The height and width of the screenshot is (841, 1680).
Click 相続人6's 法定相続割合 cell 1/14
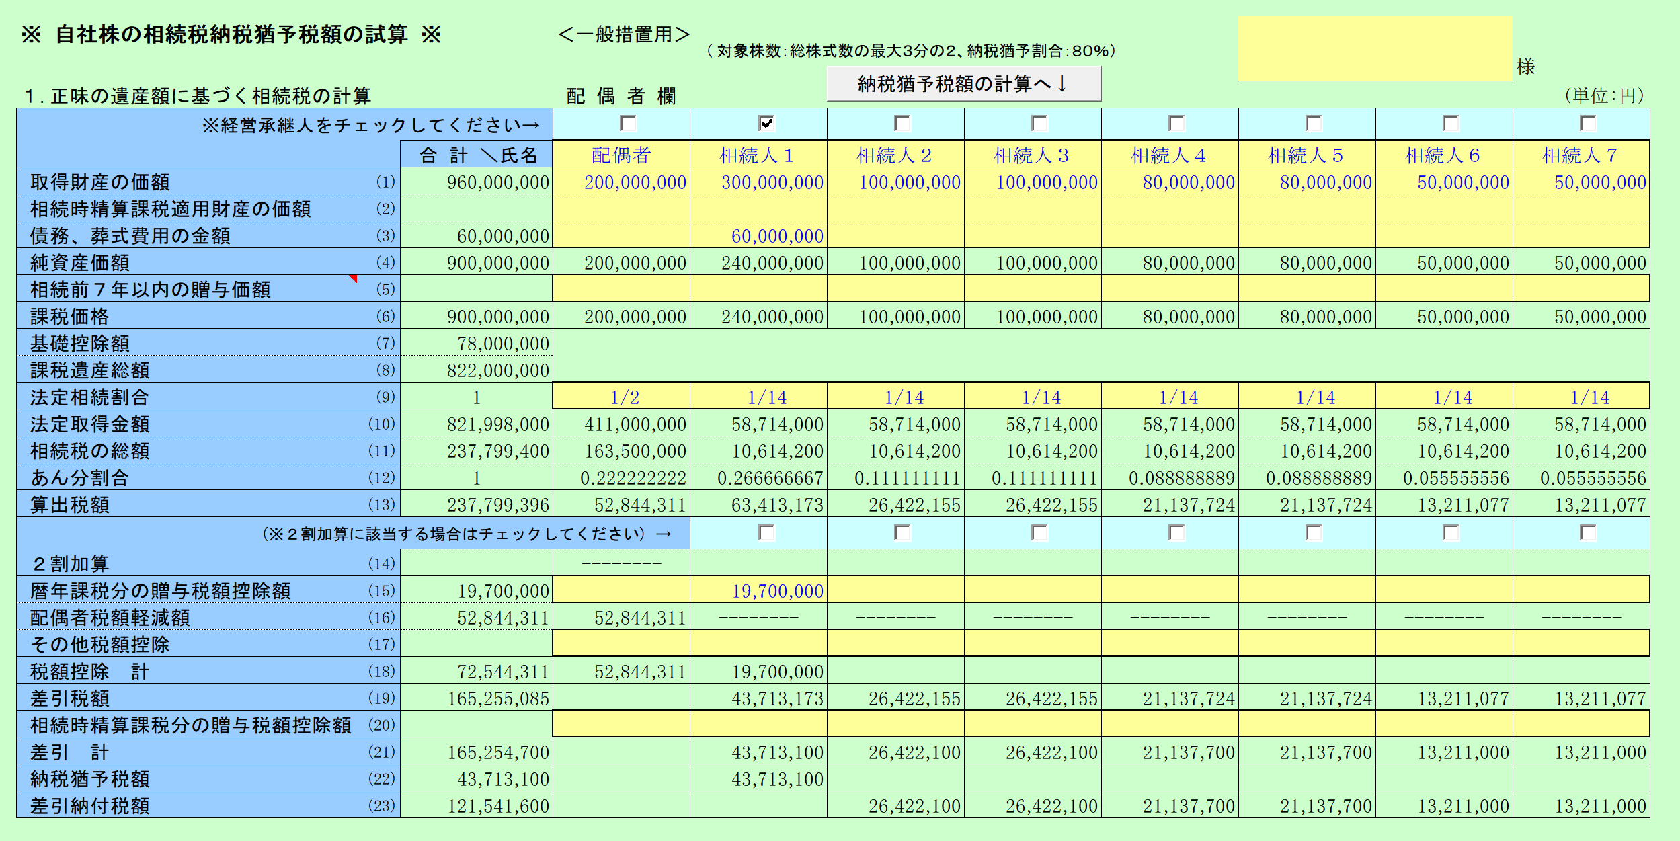click(x=1444, y=396)
